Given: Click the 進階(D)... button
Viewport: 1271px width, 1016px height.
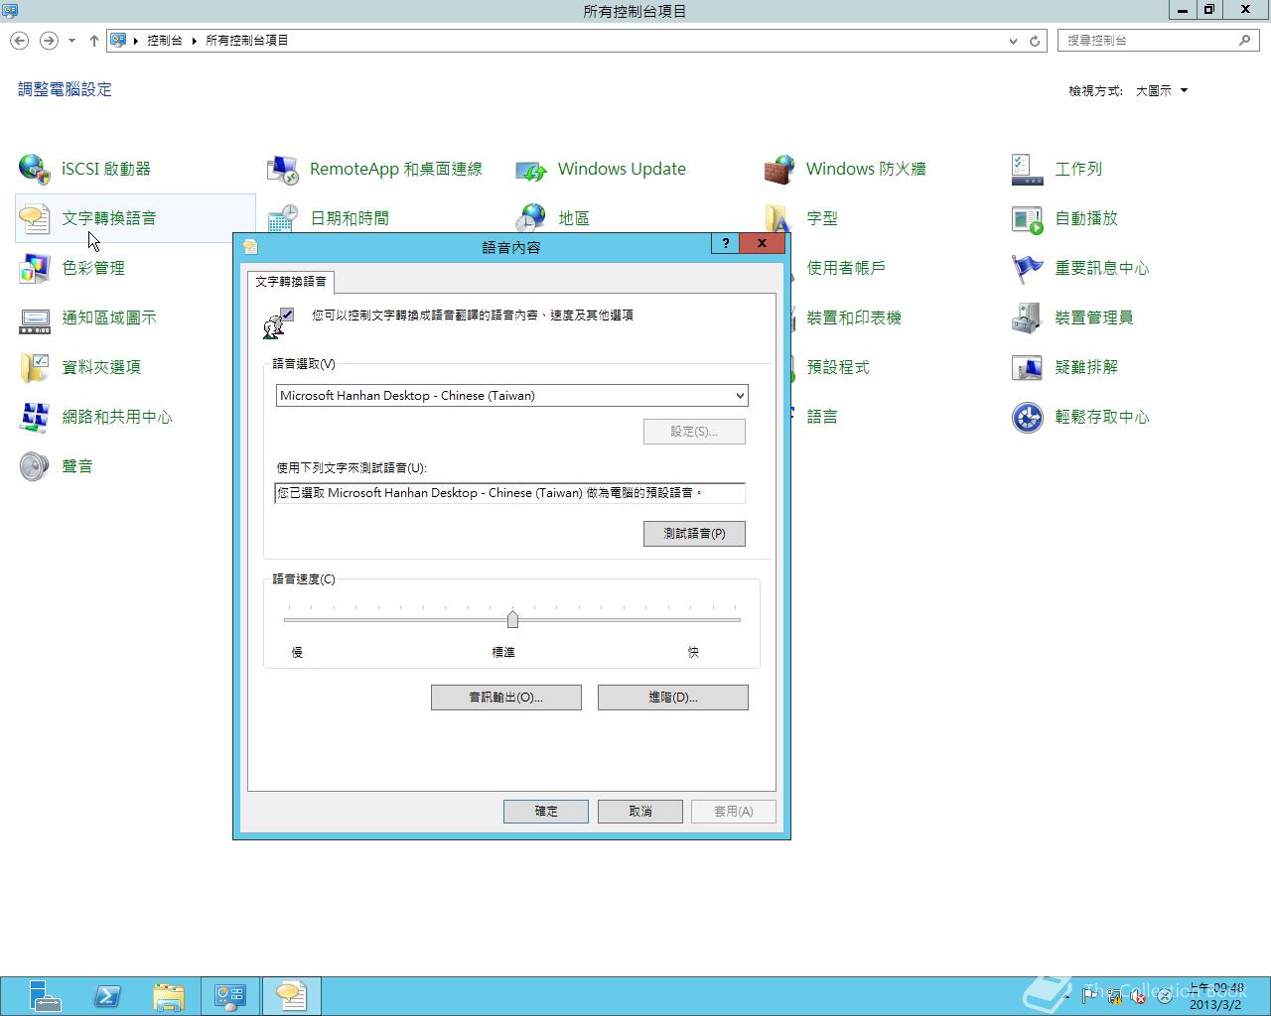Looking at the screenshot, I should [673, 698].
